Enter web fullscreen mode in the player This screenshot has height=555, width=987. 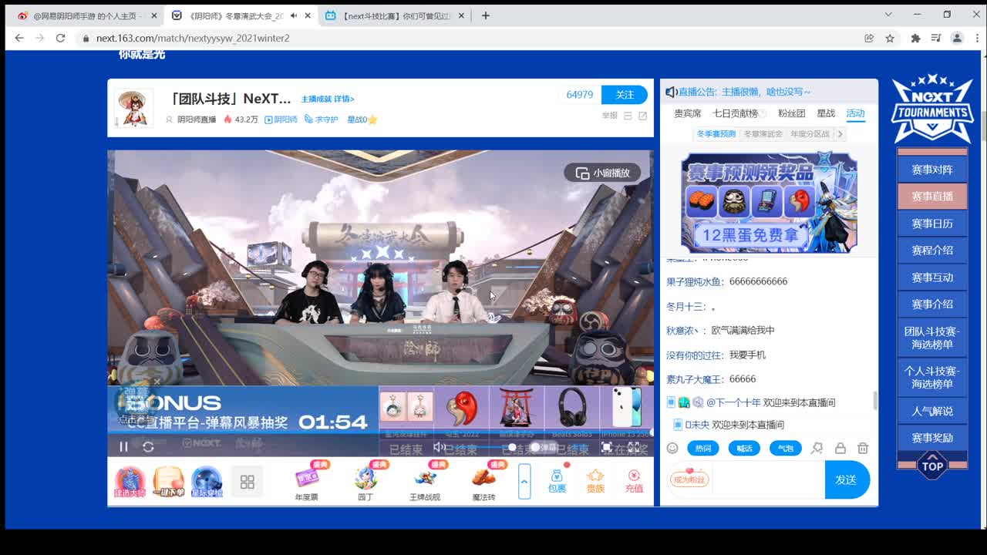click(607, 447)
